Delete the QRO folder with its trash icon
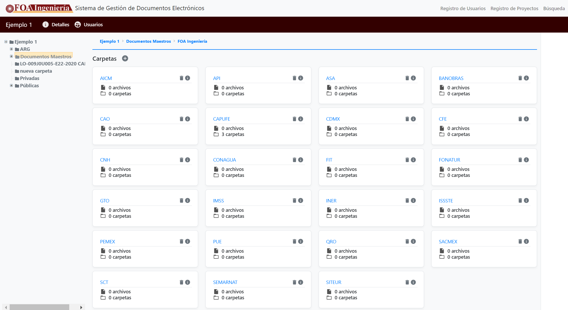The width and height of the screenshot is (568, 310). pyautogui.click(x=407, y=241)
